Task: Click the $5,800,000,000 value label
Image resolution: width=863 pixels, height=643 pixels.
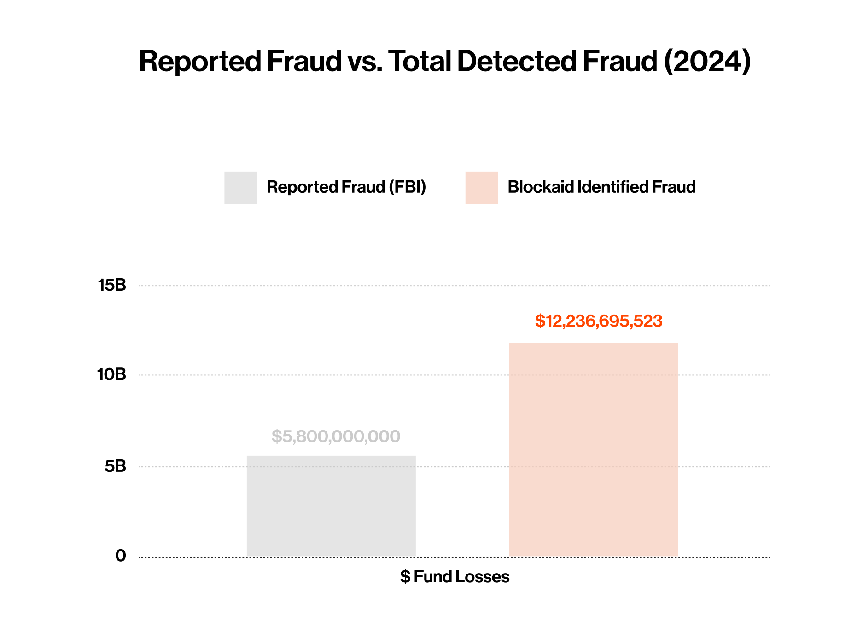Action: [336, 436]
